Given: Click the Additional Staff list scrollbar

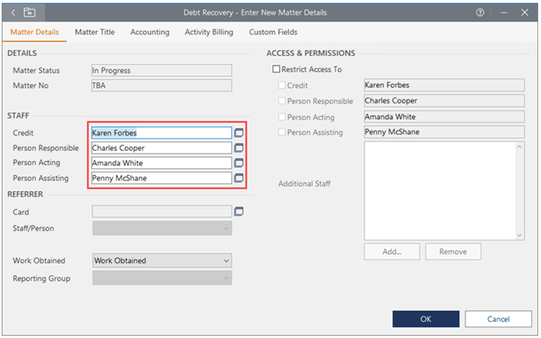Looking at the screenshot, I should click(519, 191).
